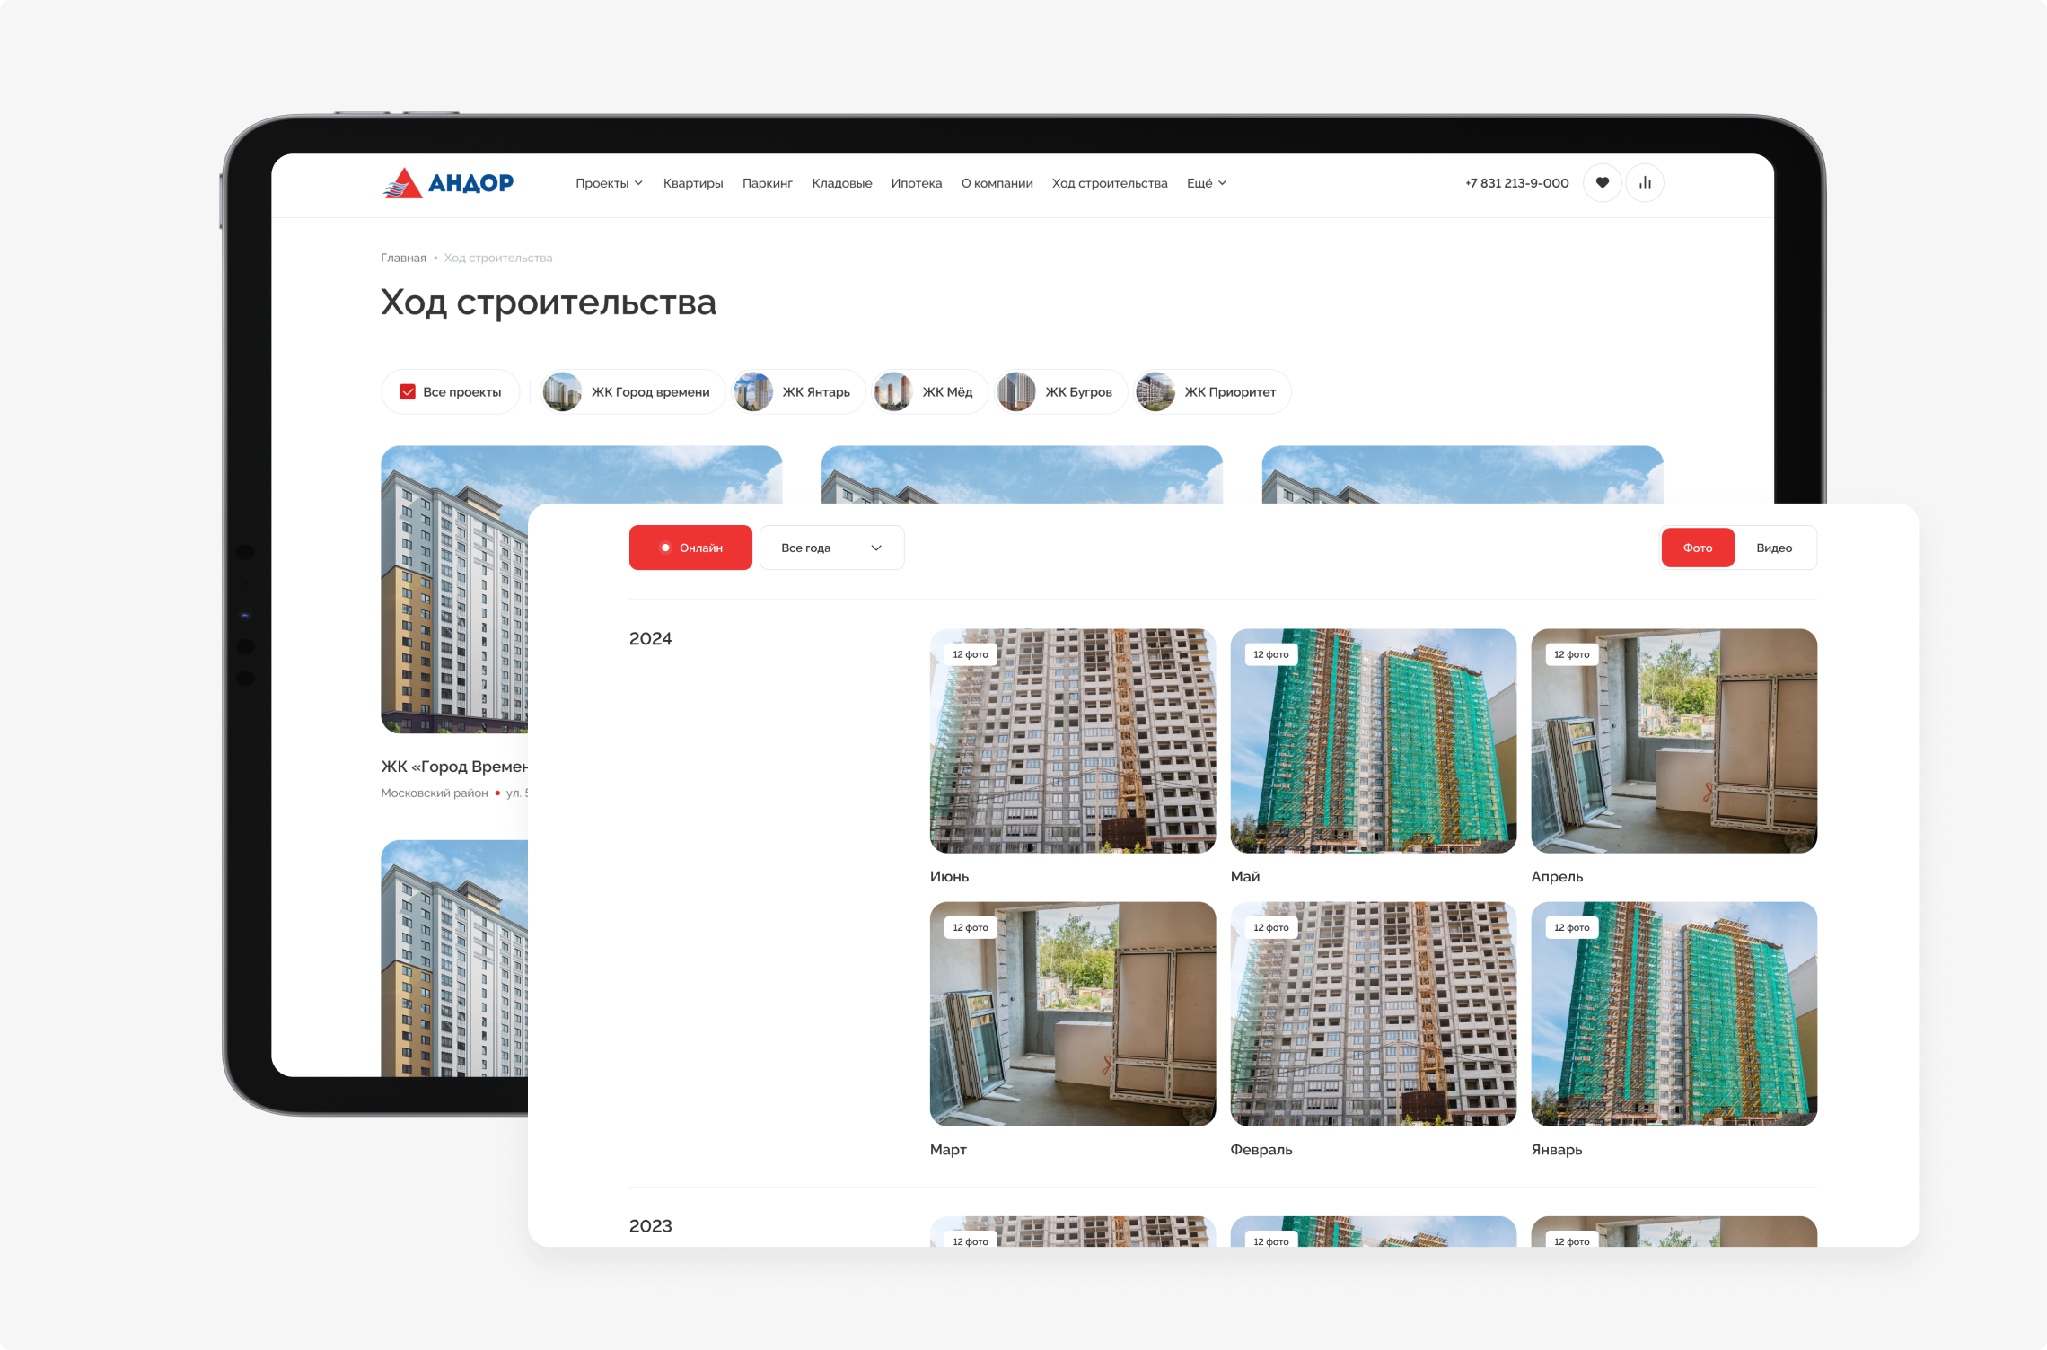Viewport: 2047px width, 1350px height.
Task: Expand the Ещё navigation dropdown
Action: point(1206,183)
